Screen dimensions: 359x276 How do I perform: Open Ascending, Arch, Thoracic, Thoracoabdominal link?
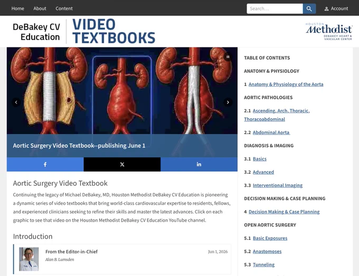click(277, 115)
